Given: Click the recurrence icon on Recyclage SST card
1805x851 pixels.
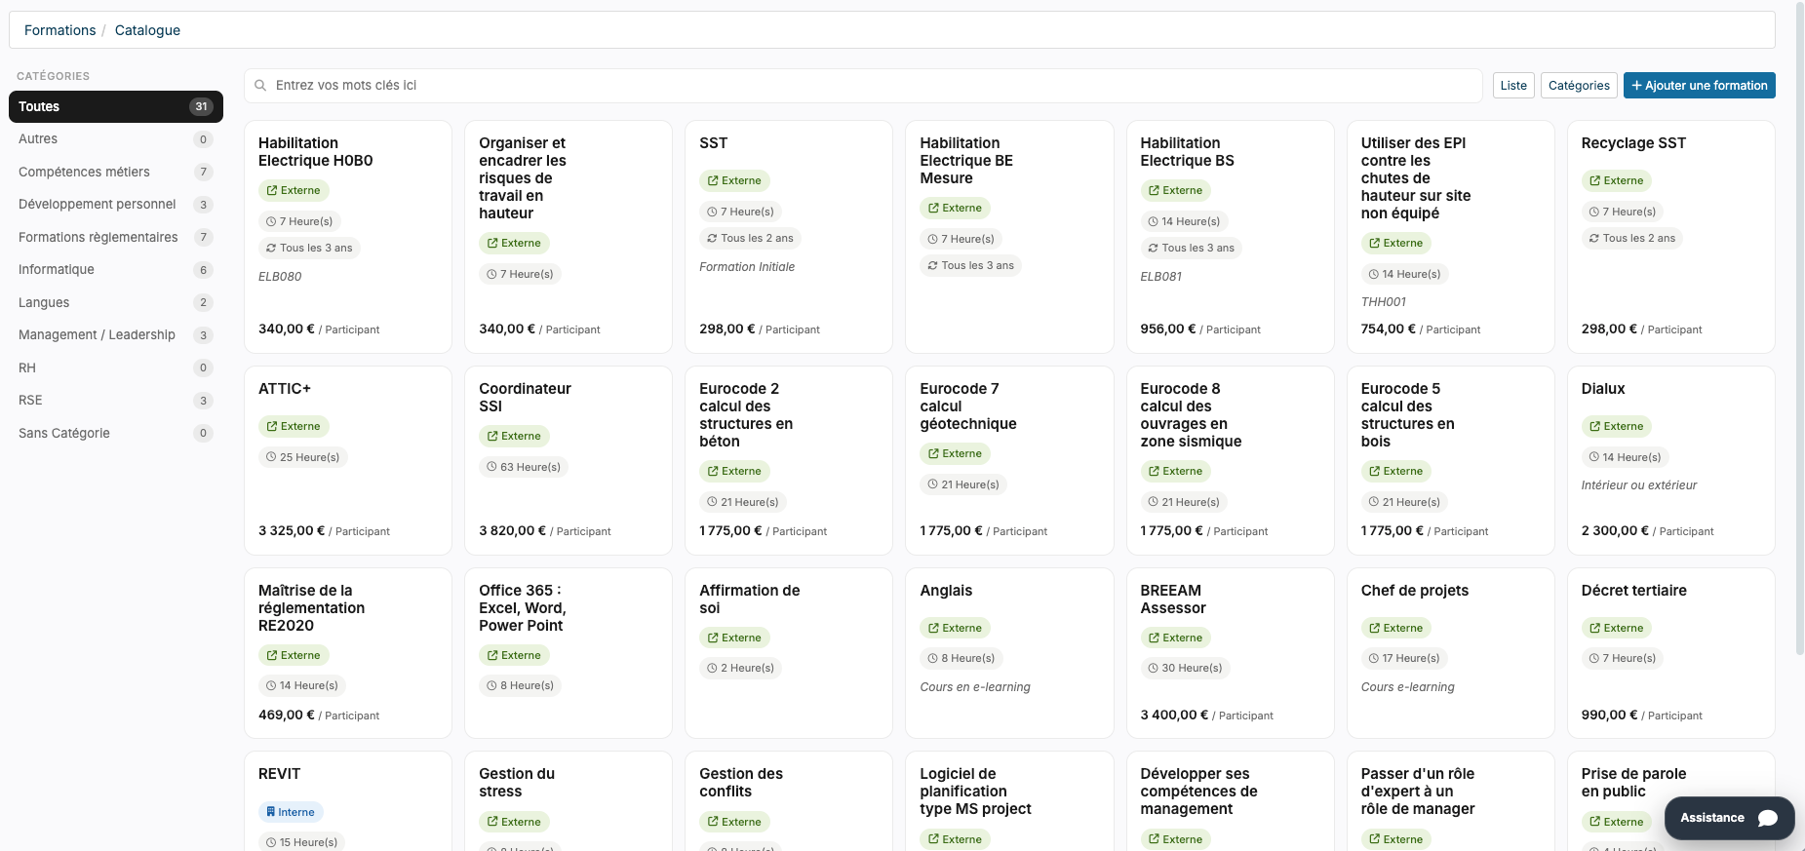Looking at the screenshot, I should click(1594, 238).
